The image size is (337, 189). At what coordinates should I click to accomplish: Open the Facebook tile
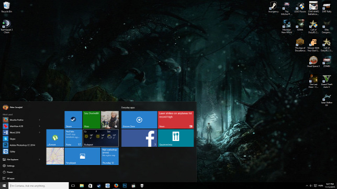pyautogui.click(x=139, y=138)
